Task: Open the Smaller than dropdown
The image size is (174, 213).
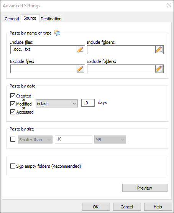Action: click(x=35, y=140)
